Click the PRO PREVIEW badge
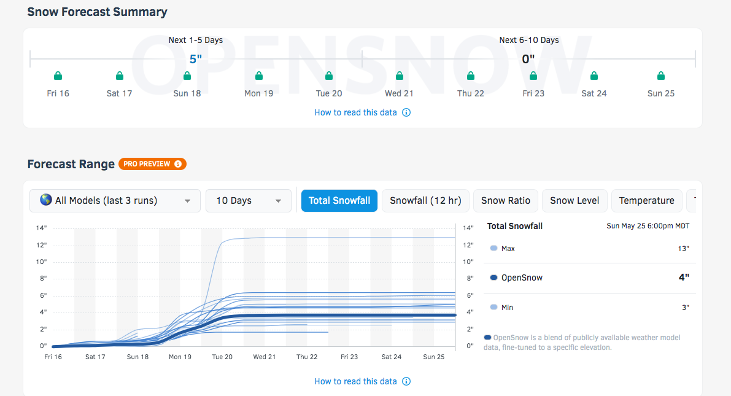 pos(152,164)
